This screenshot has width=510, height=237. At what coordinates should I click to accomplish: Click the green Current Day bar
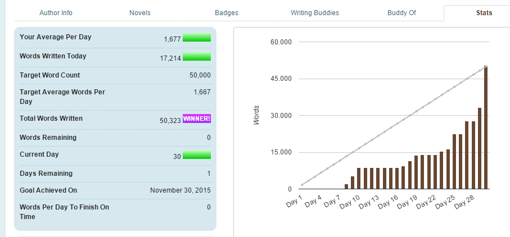197,155
